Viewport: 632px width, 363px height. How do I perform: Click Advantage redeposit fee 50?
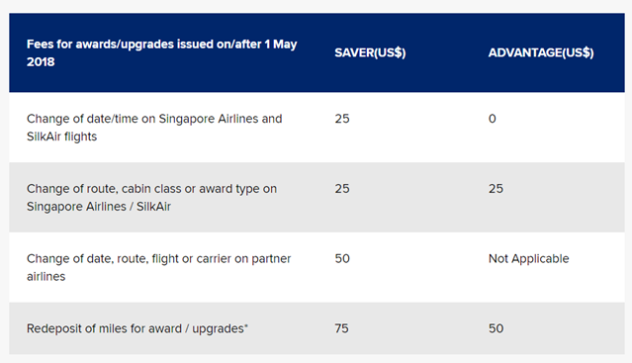(496, 328)
